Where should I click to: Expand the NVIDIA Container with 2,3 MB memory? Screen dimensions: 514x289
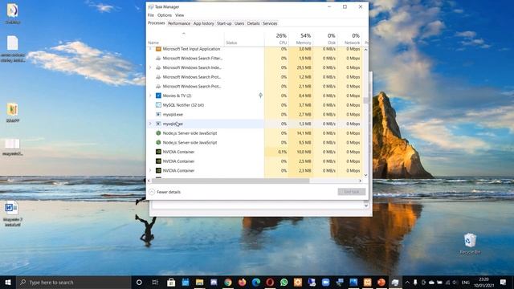tap(150, 170)
